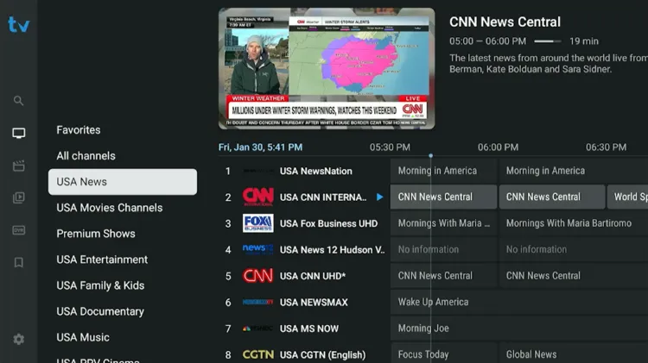The width and height of the screenshot is (648, 363).
Task: Open USA Music category
Action: pos(83,337)
